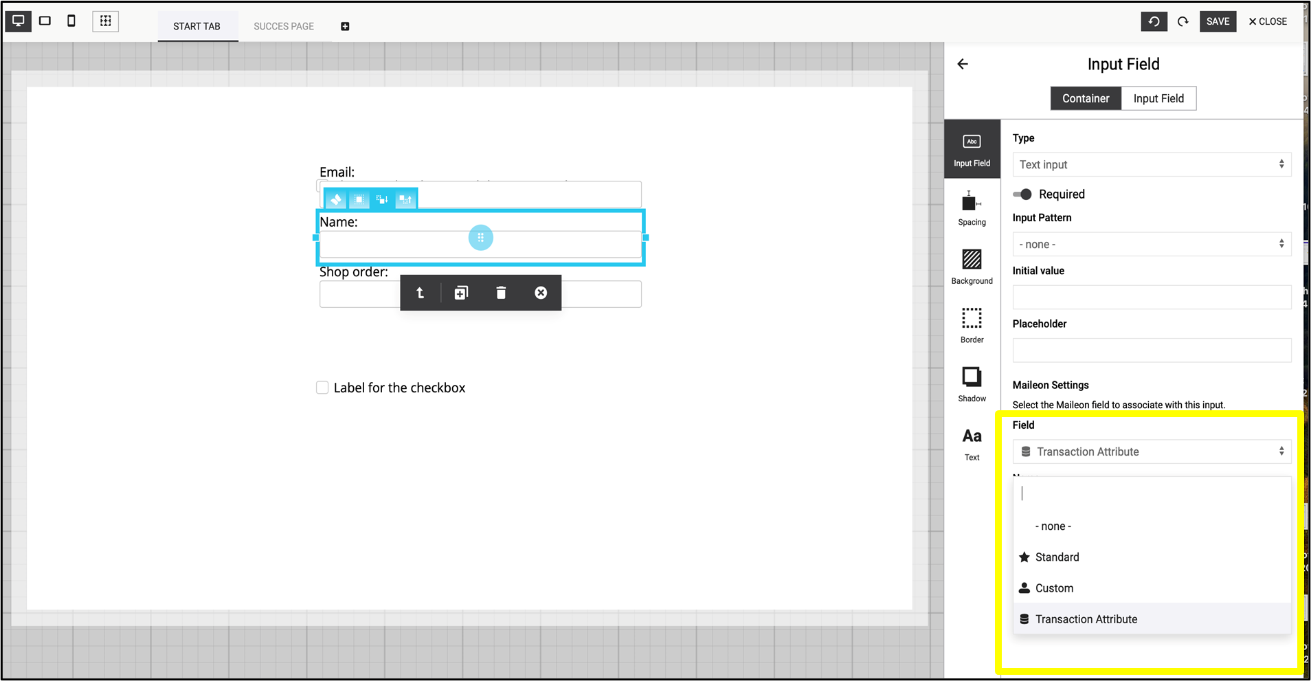
Task: Click the drag handle on Name field
Action: coord(481,238)
